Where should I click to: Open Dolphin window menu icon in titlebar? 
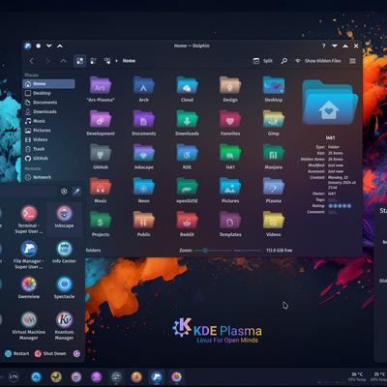click(27, 45)
